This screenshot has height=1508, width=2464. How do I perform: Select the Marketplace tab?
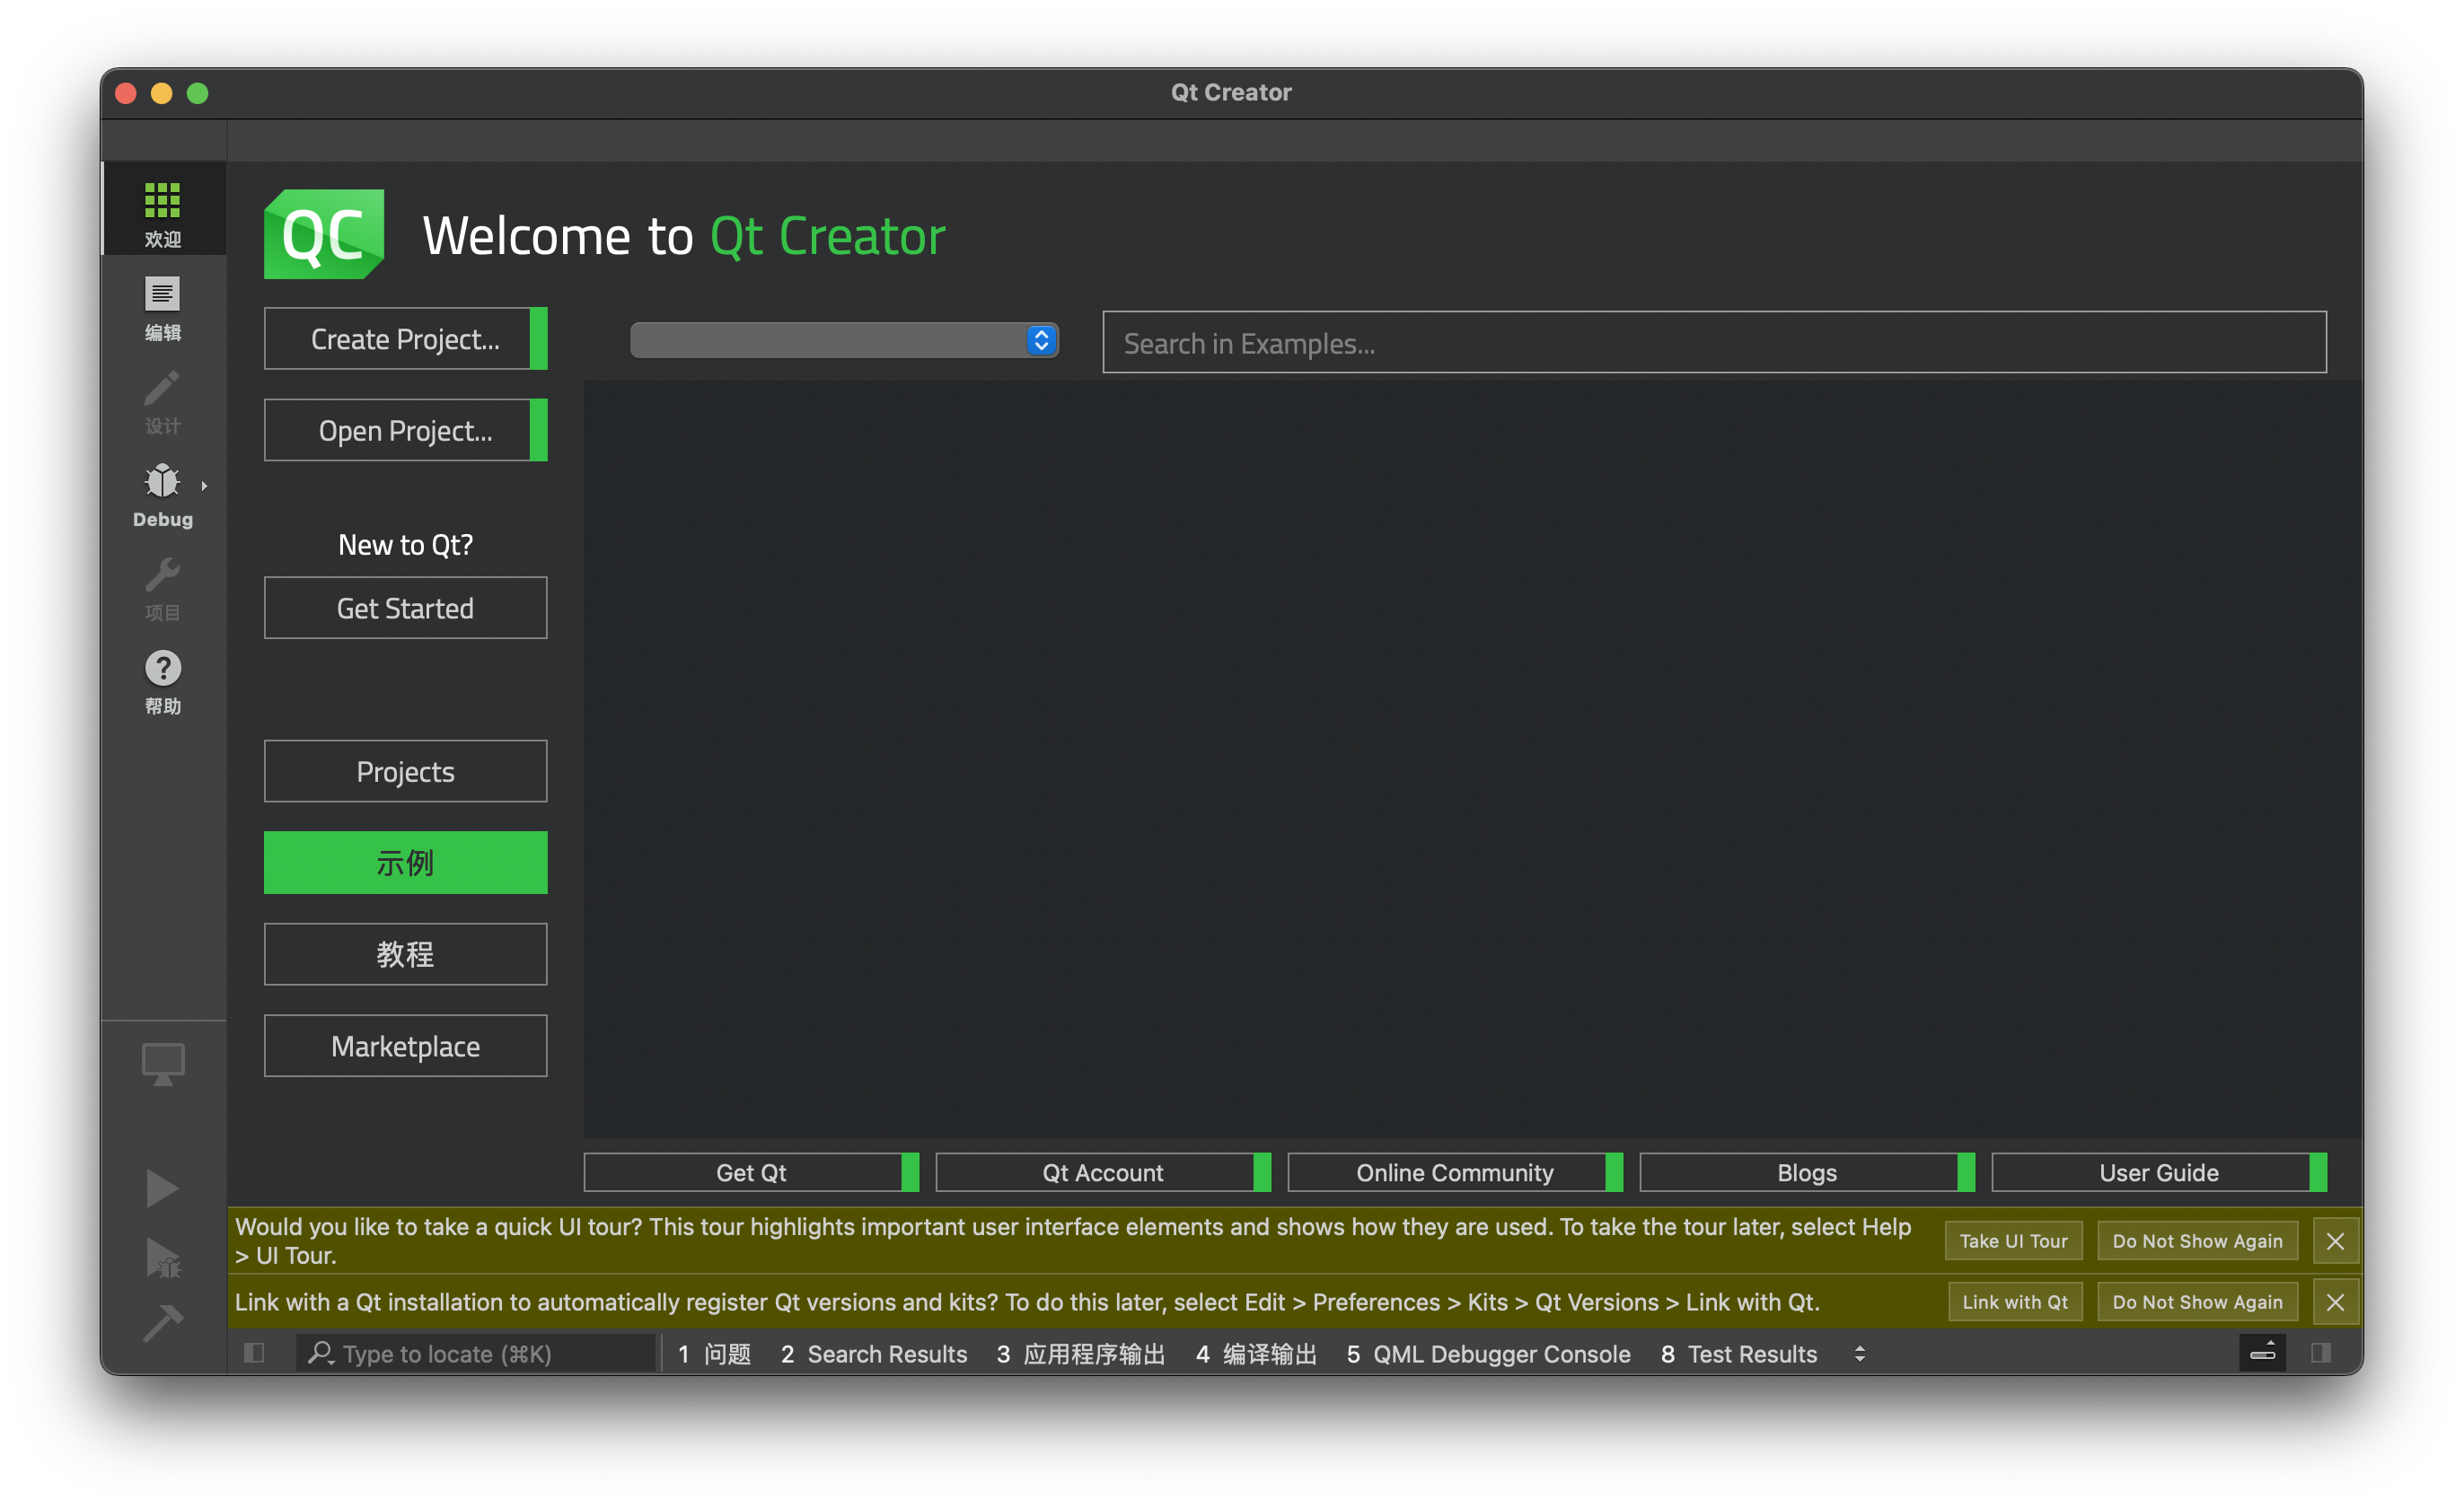click(405, 1047)
